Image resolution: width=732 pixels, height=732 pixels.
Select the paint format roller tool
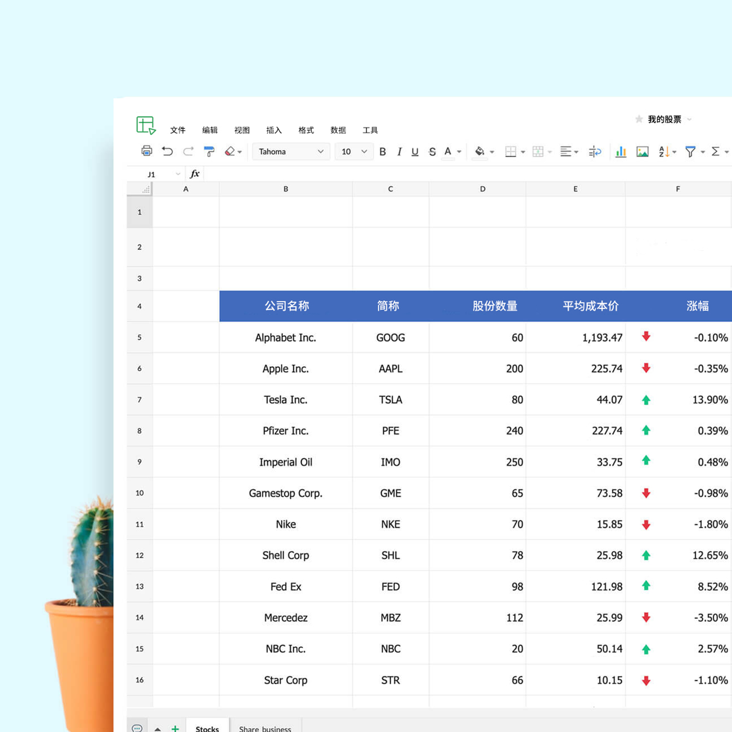pyautogui.click(x=209, y=152)
